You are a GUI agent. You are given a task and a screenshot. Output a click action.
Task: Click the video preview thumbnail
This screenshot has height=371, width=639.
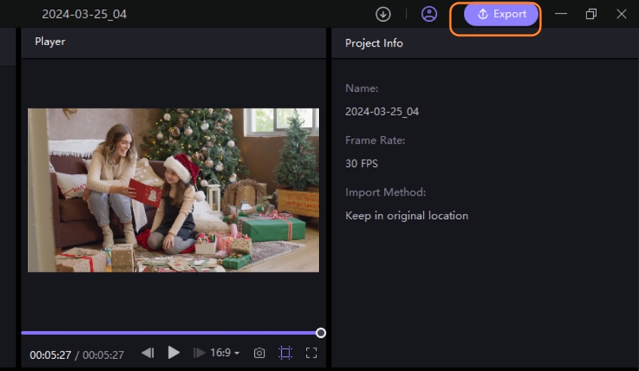coord(173,190)
